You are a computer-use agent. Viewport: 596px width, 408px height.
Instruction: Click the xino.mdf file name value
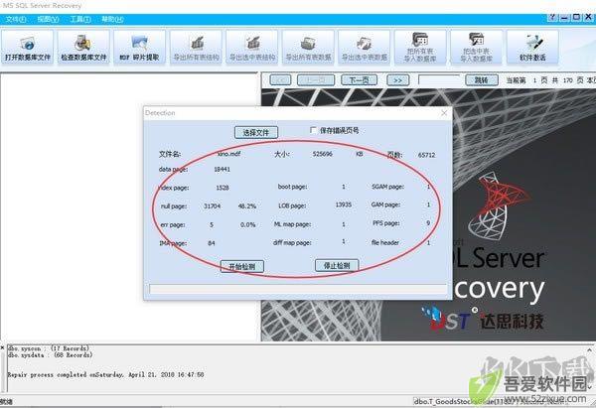(x=228, y=154)
